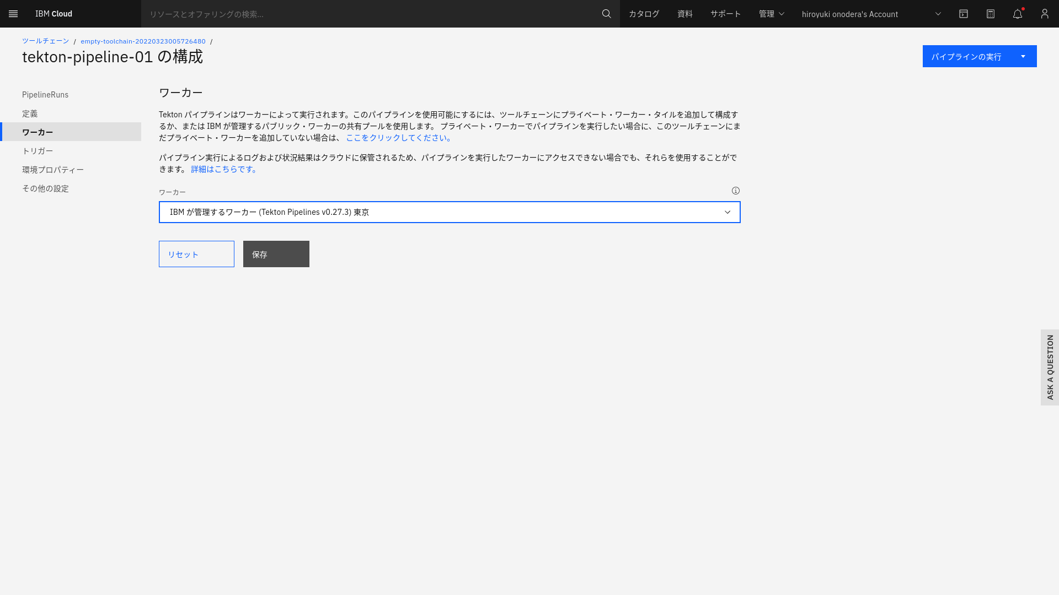Expand the account switcher chevron
Screen dimensions: 1059x595
pyautogui.click(x=938, y=14)
